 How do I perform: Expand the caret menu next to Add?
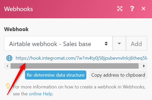(x=119, y=43)
